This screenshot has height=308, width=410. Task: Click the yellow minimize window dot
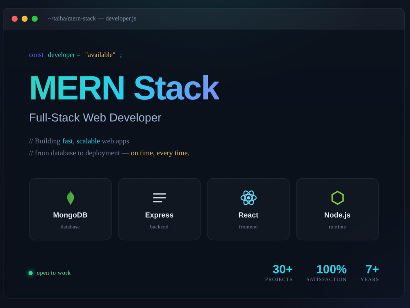25,18
